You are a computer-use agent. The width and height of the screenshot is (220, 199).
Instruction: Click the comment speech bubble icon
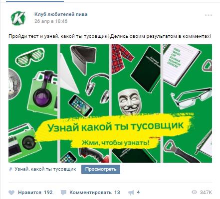tap(63, 193)
